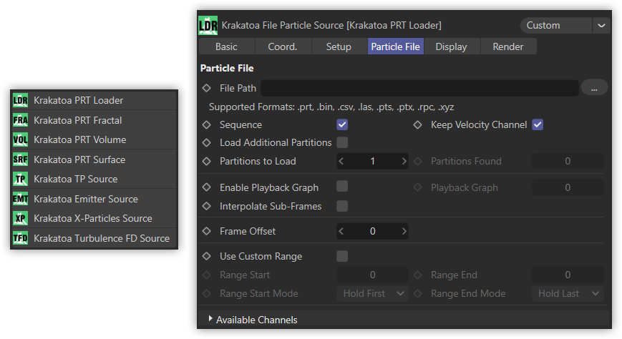622x339 pixels.
Task: Enable Load Additional Partitions checkbox
Action: pos(342,142)
